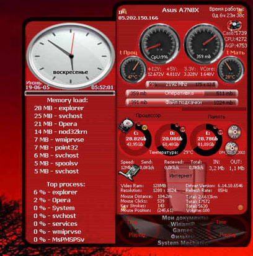Click the 28°C motherboard temperature gauge

(x=231, y=69)
